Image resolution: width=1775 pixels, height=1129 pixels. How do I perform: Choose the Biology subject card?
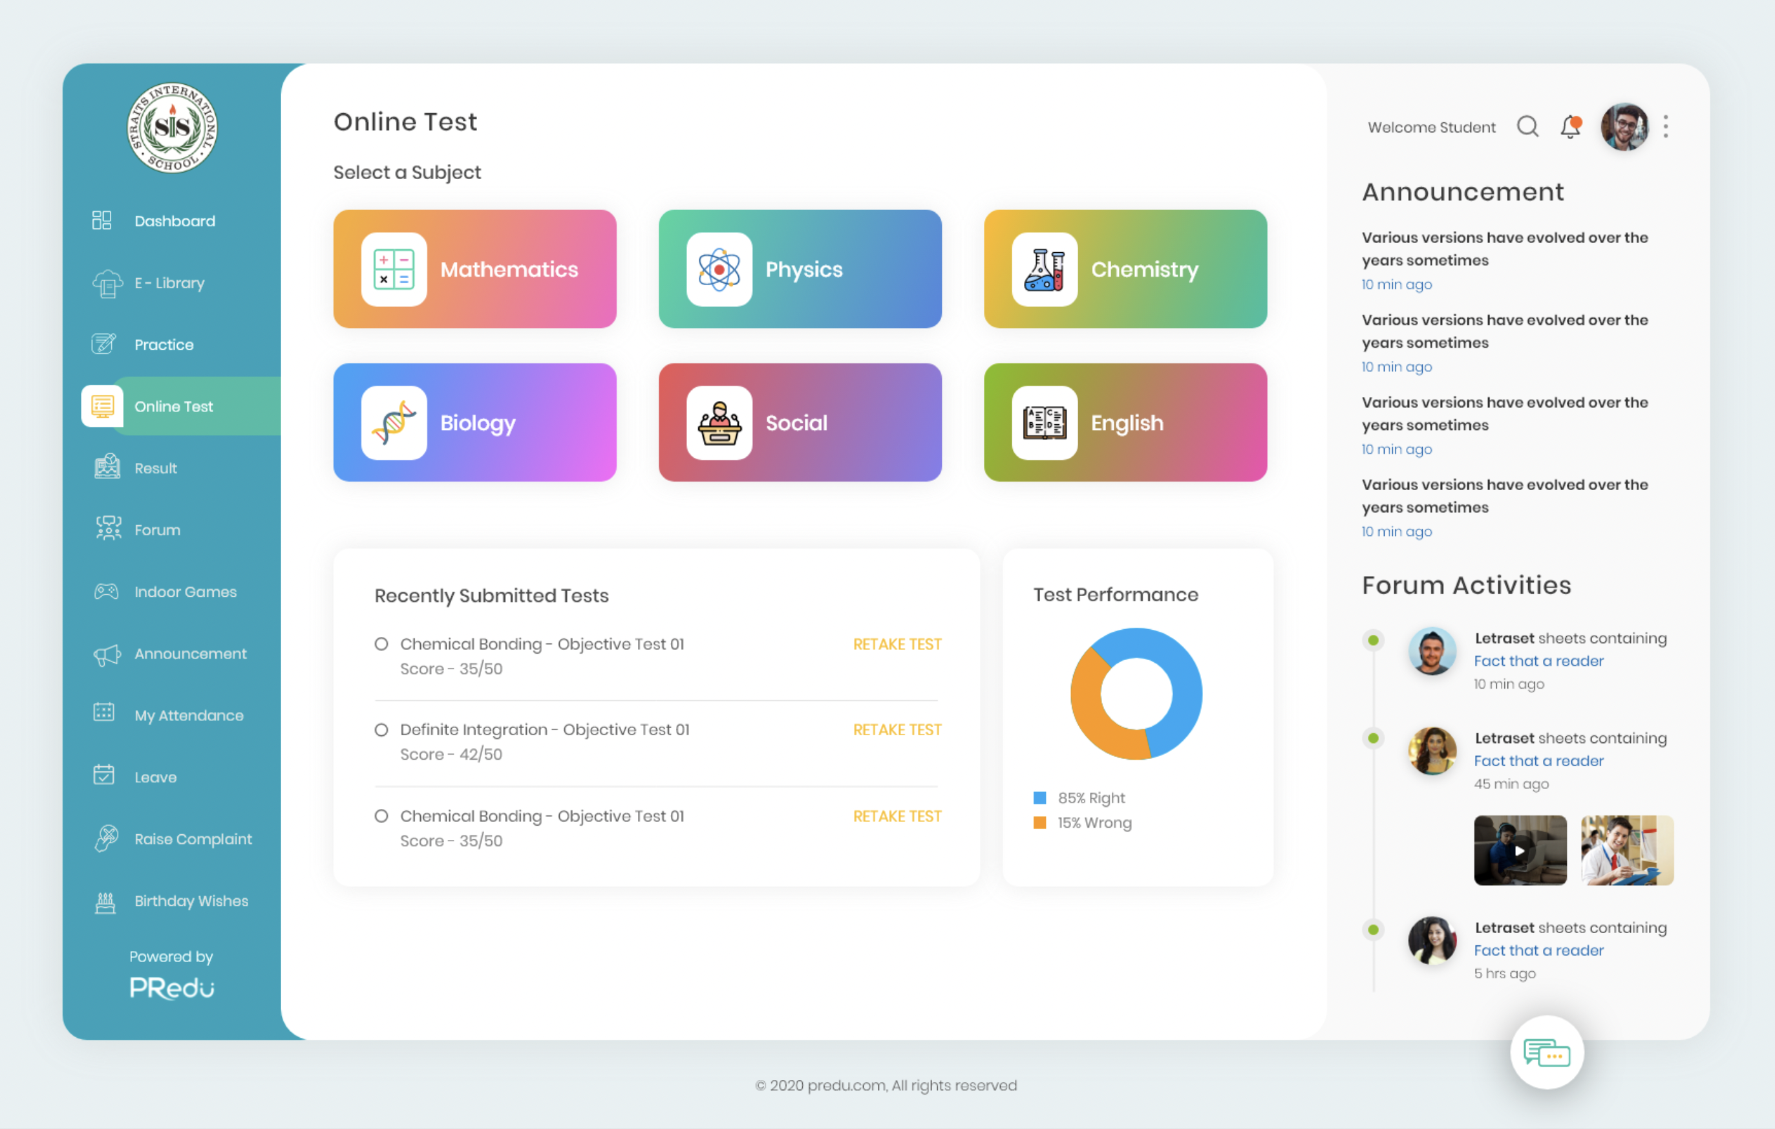click(474, 422)
